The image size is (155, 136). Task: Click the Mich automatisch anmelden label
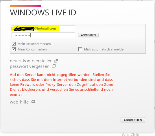tap(105, 49)
